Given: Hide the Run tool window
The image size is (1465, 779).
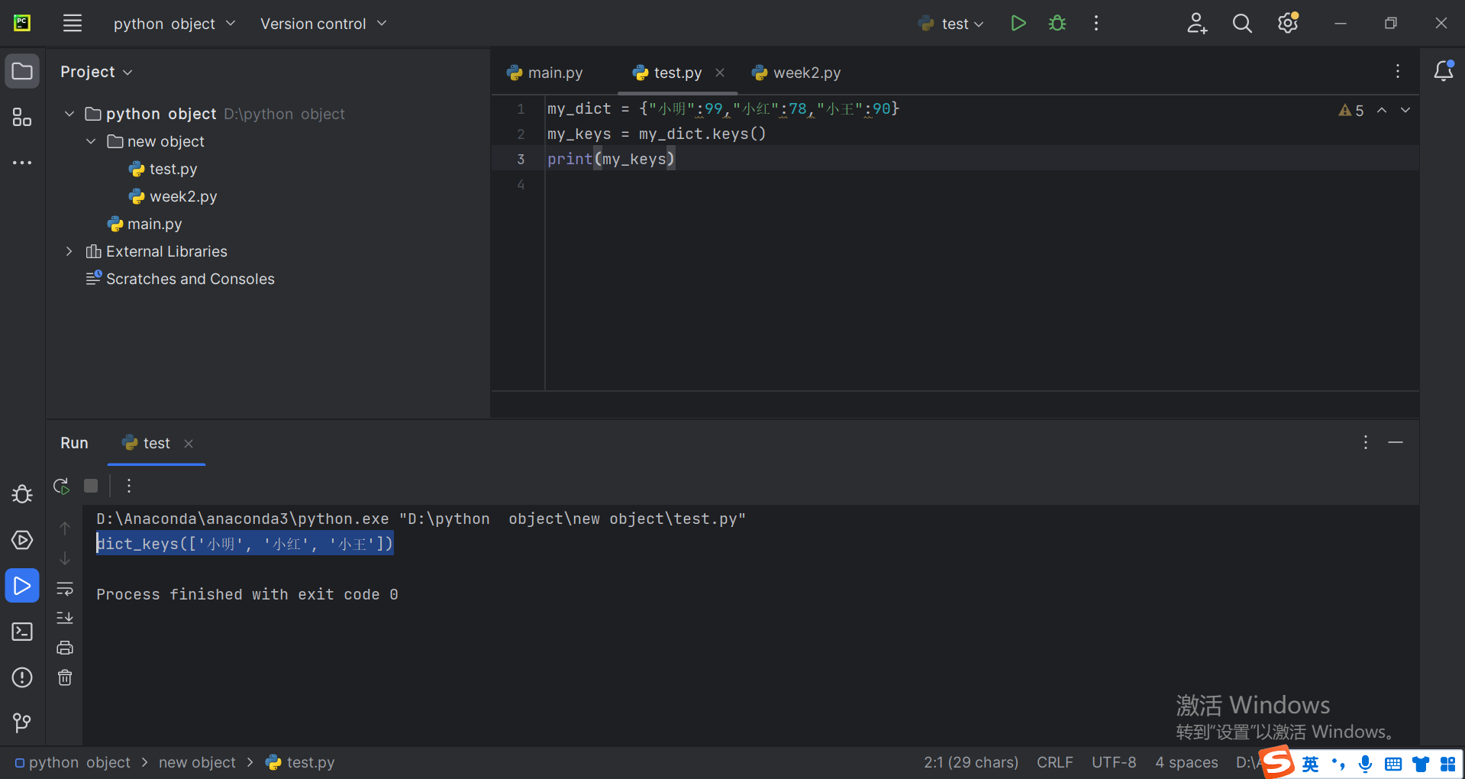Looking at the screenshot, I should point(1396,442).
